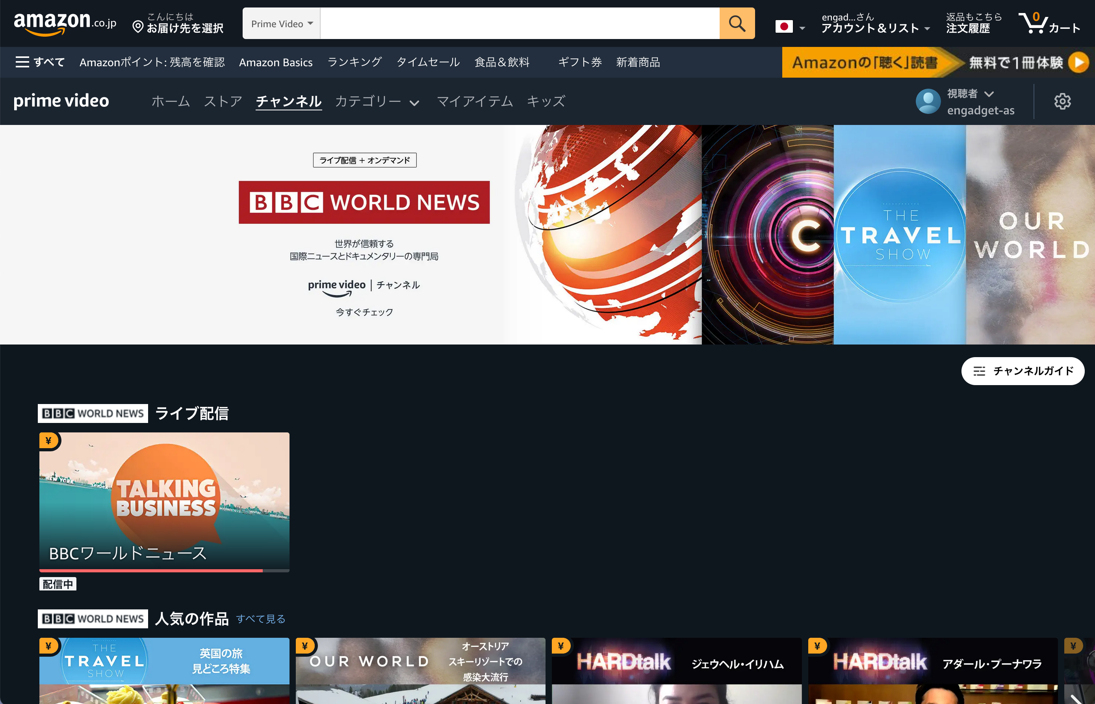
Task: Click the yen badge on Our World card
Action: point(305,646)
